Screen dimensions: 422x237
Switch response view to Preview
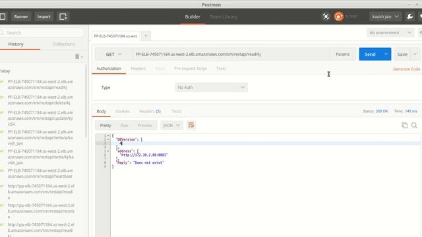[x=145, y=126]
